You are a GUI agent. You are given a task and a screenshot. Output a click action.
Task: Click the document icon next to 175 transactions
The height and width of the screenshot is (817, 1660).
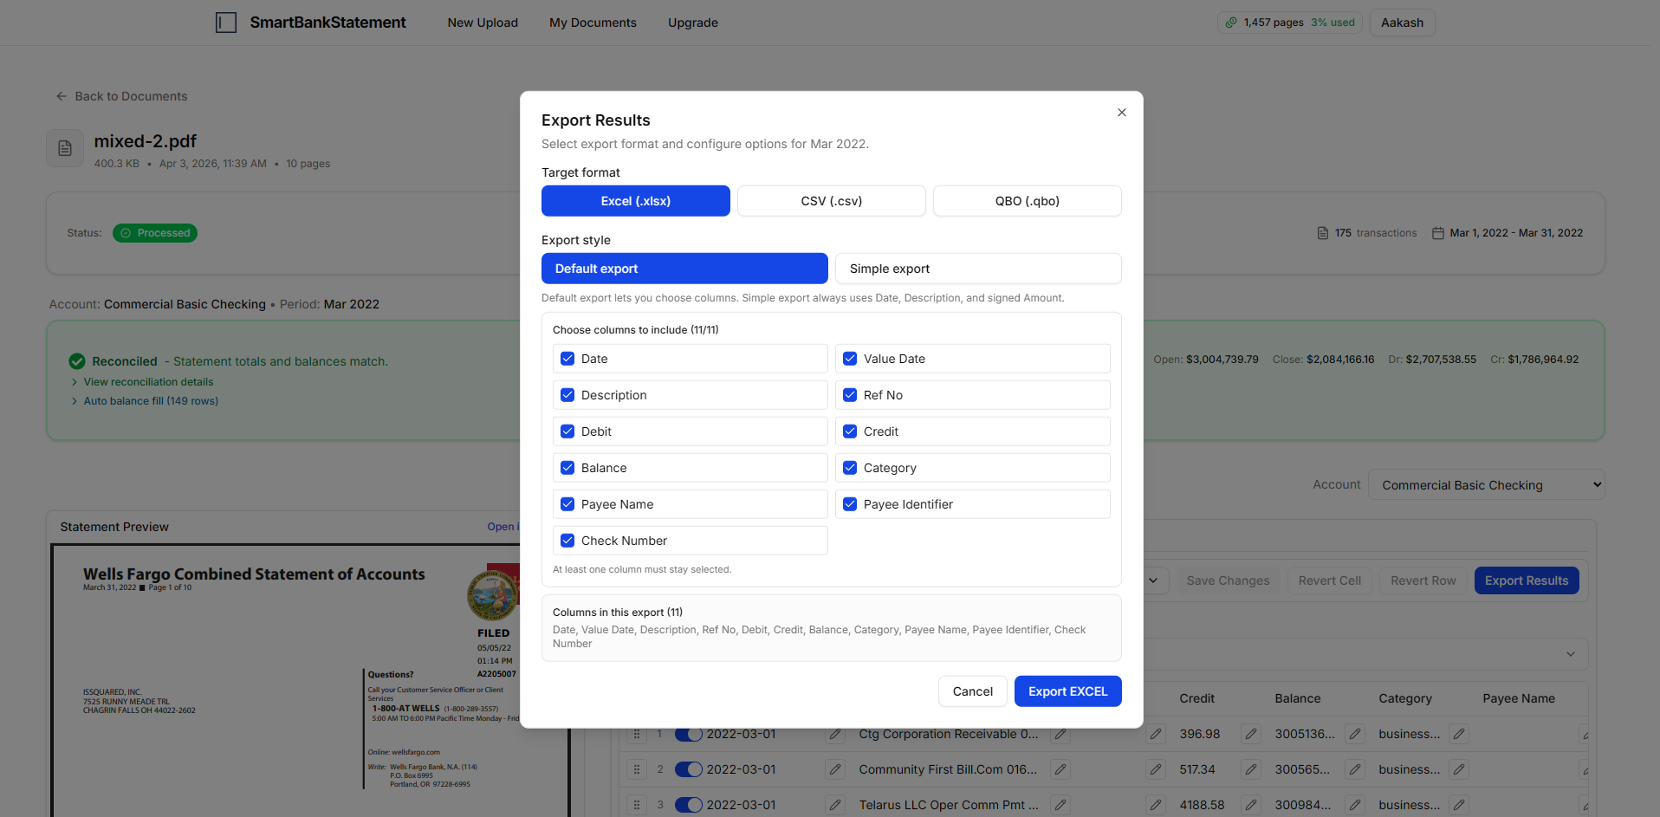(x=1321, y=232)
